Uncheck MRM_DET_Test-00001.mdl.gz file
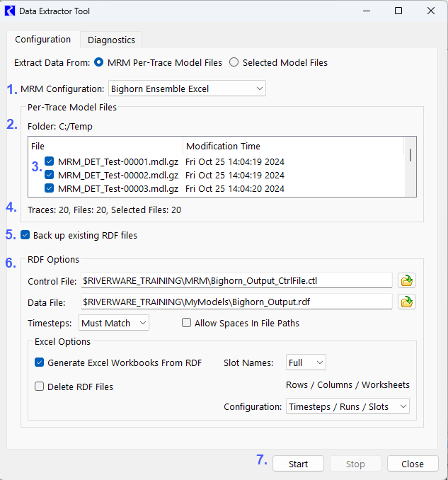 (49, 161)
